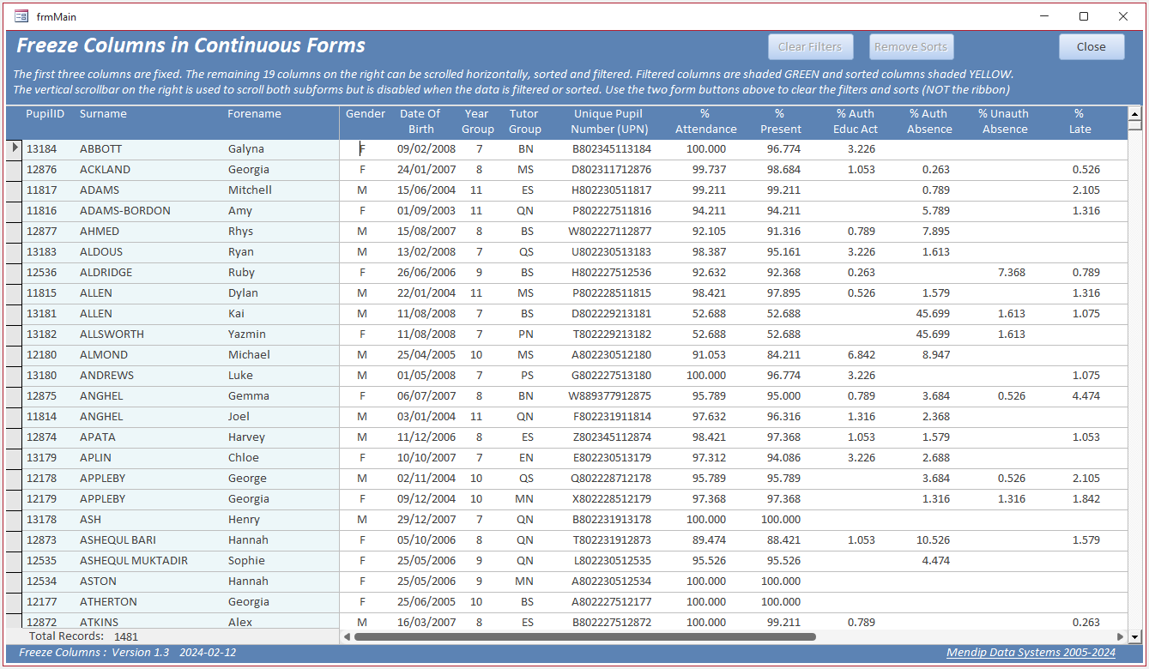Click the auth absence value 10.526
The width and height of the screenshot is (1149, 669).
(x=933, y=540)
